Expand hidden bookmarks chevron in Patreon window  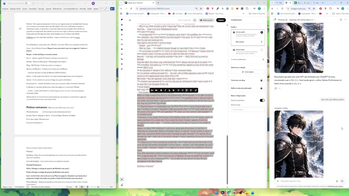click(243, 13)
